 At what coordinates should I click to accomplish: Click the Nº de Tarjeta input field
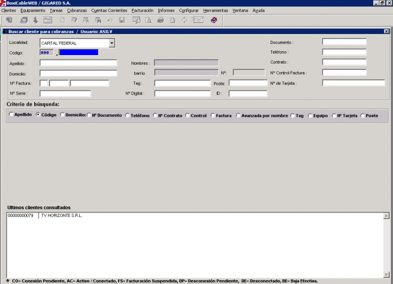click(x=353, y=83)
